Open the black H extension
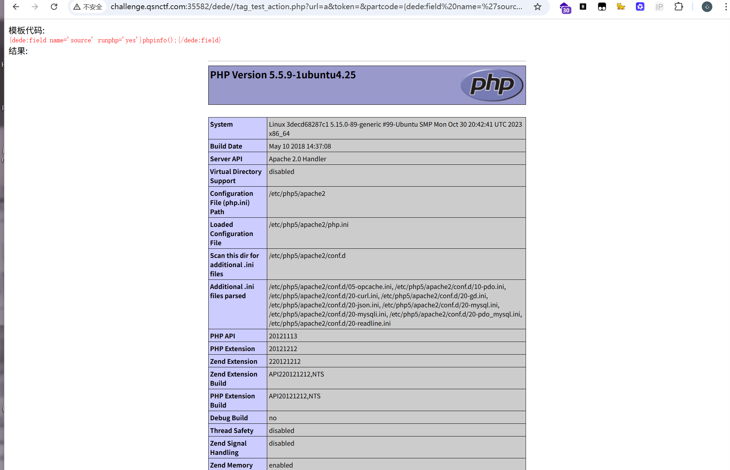The width and height of the screenshot is (730, 470). pos(583,6)
